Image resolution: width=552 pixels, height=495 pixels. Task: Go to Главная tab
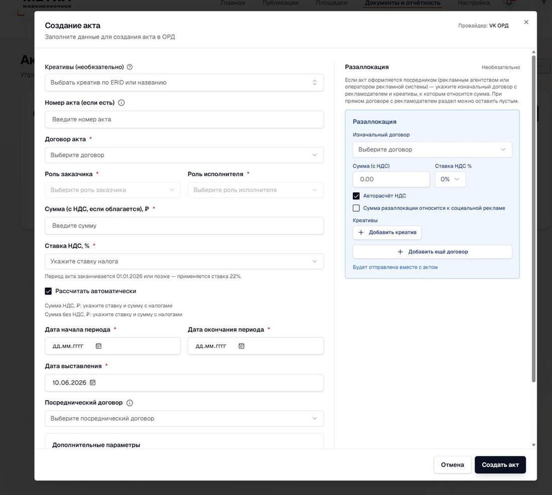pos(233,3)
